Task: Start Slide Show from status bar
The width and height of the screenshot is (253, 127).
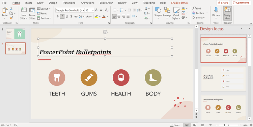Action: 210,125
